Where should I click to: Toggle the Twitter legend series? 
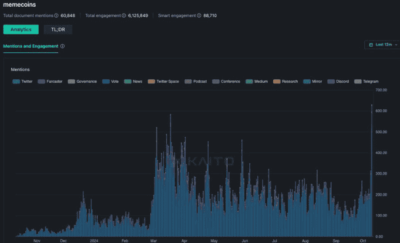coord(22,82)
